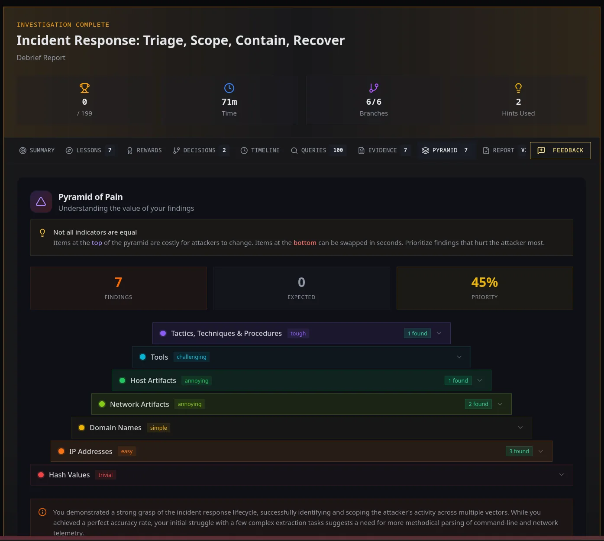Expand the Tools row chevron

(459, 357)
